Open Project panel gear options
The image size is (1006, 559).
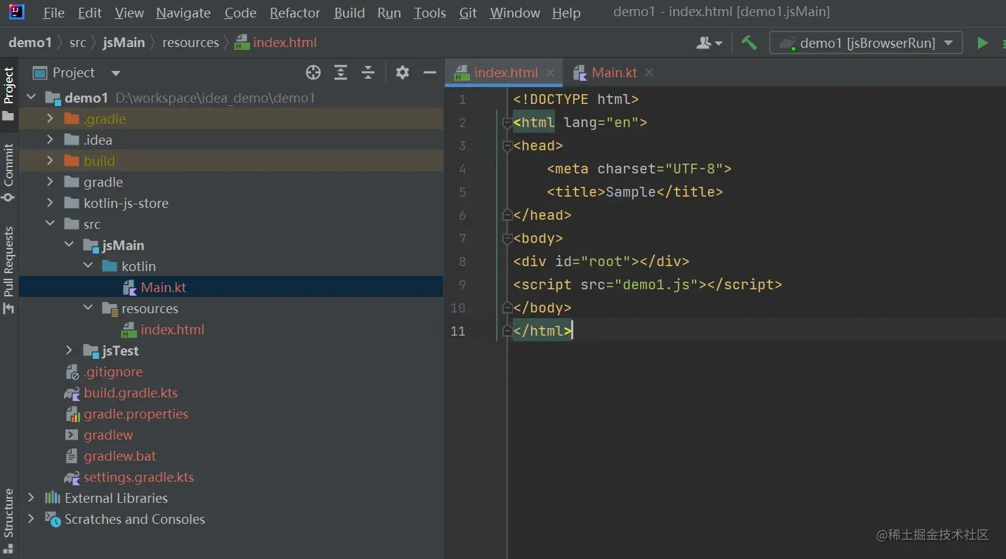(x=402, y=72)
